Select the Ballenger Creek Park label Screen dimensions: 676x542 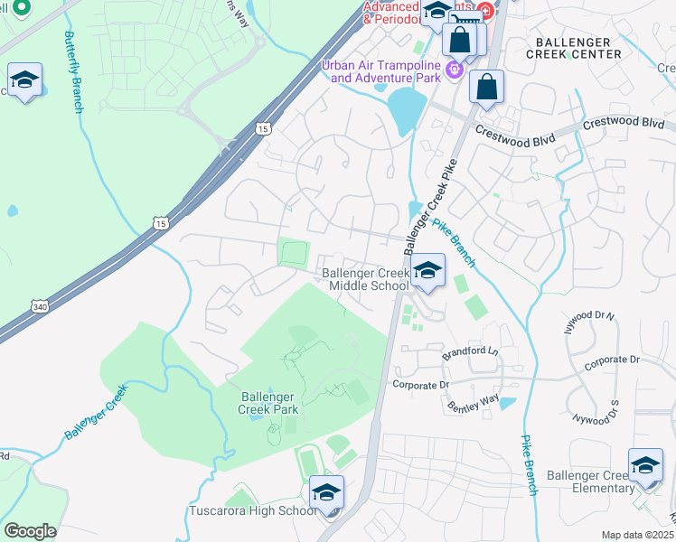[268, 403]
